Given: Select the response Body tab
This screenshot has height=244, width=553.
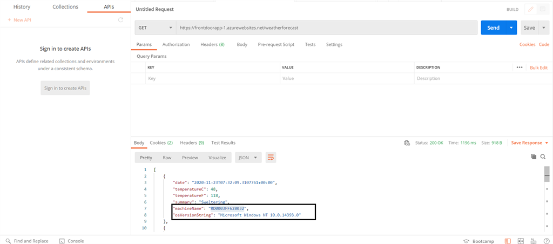Looking at the screenshot, I should tap(139, 143).
